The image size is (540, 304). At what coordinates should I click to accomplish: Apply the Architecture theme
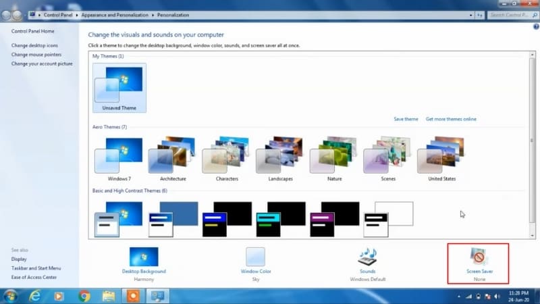click(173, 159)
